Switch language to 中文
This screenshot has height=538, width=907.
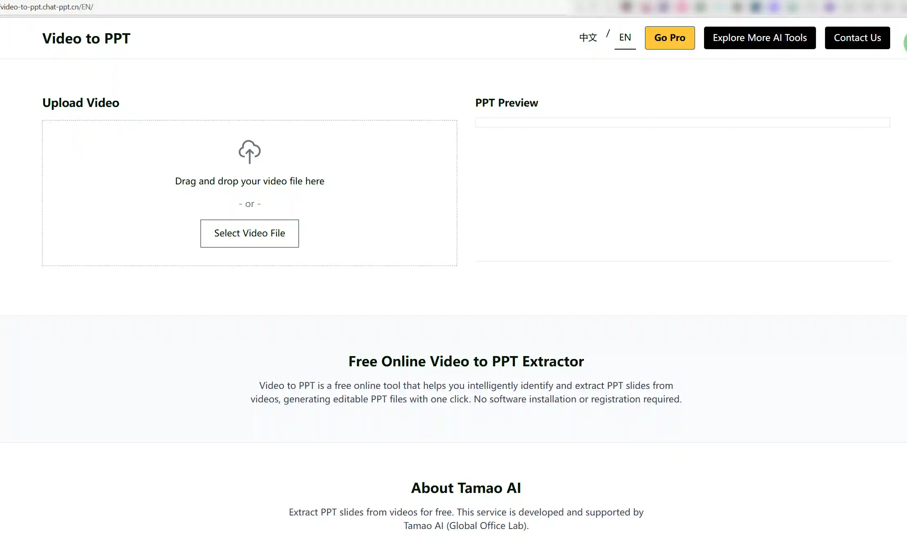[x=588, y=38]
